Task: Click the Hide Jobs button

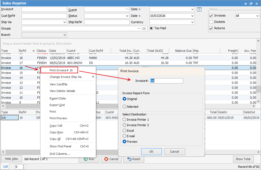Action: click(11, 159)
